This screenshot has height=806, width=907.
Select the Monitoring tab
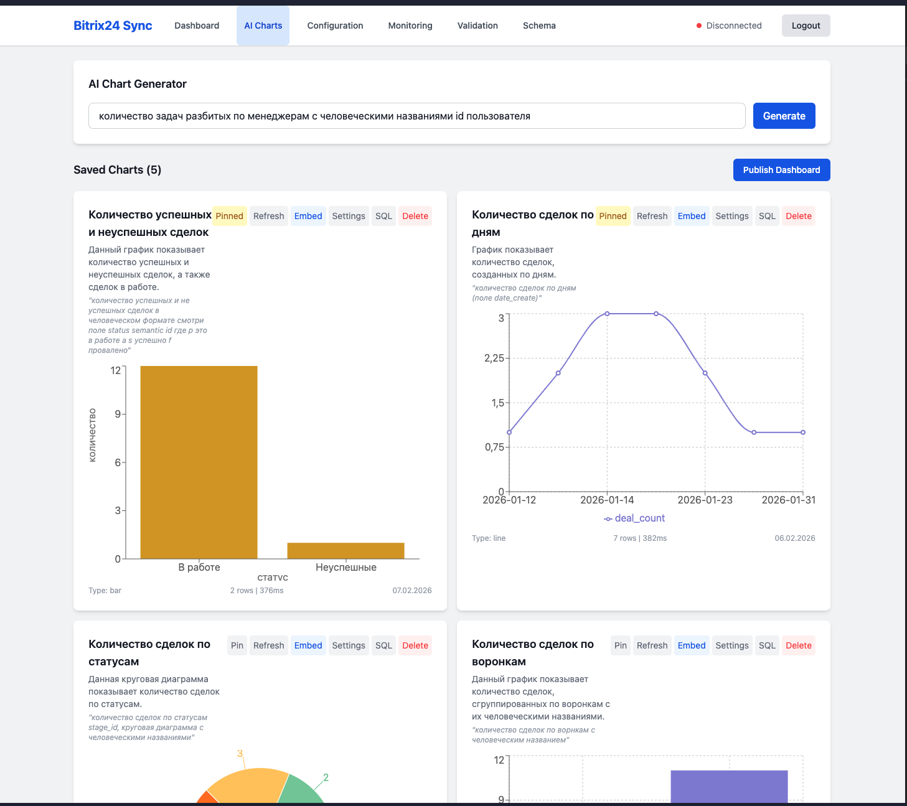(x=410, y=26)
